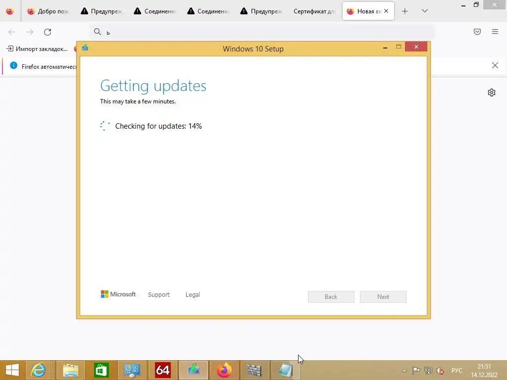Minimize the Firefox window

(x=463, y=5)
